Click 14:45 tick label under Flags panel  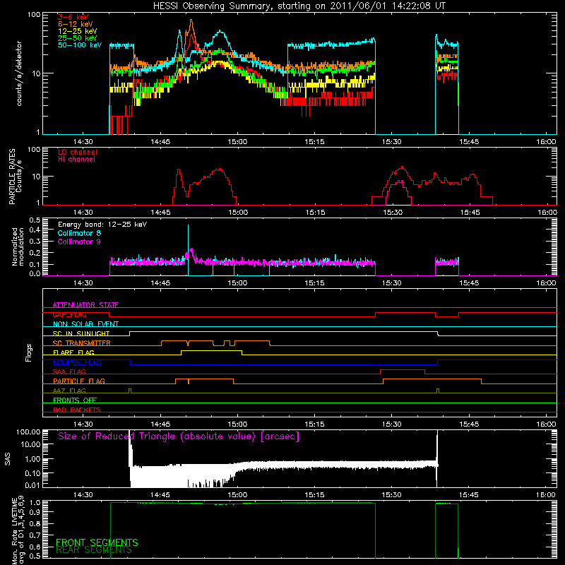point(160,424)
